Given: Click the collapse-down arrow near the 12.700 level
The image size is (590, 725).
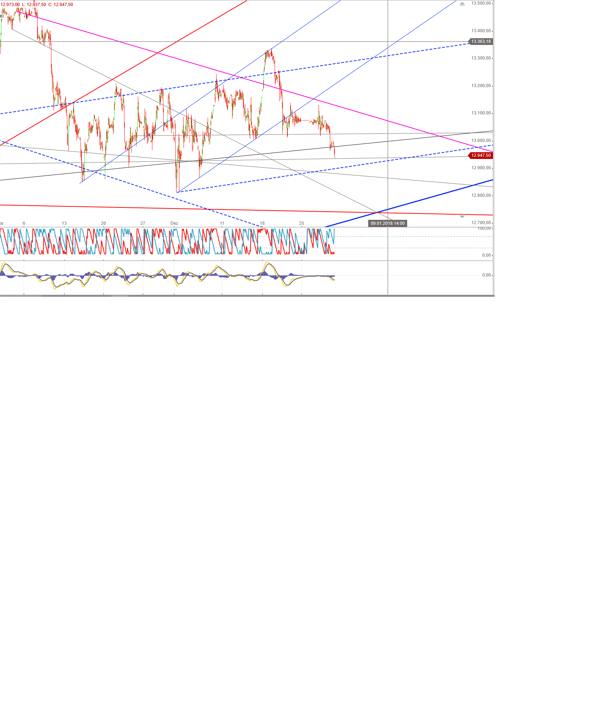Looking at the screenshot, I should click(462, 216).
